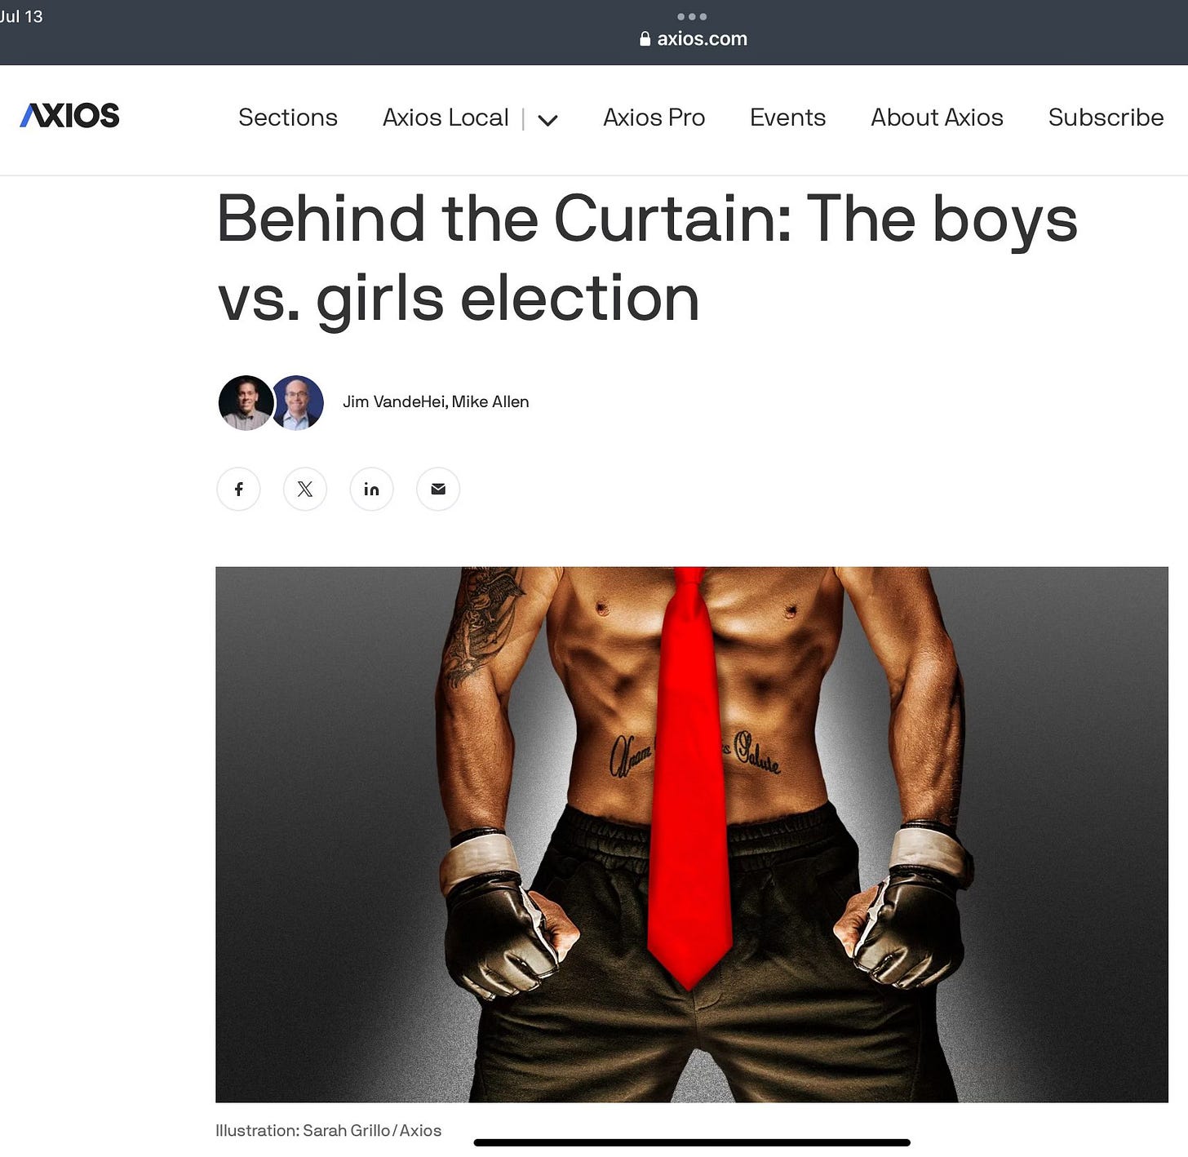Share article on Facebook
Image resolution: width=1188 pixels, height=1157 pixels.
[238, 489]
